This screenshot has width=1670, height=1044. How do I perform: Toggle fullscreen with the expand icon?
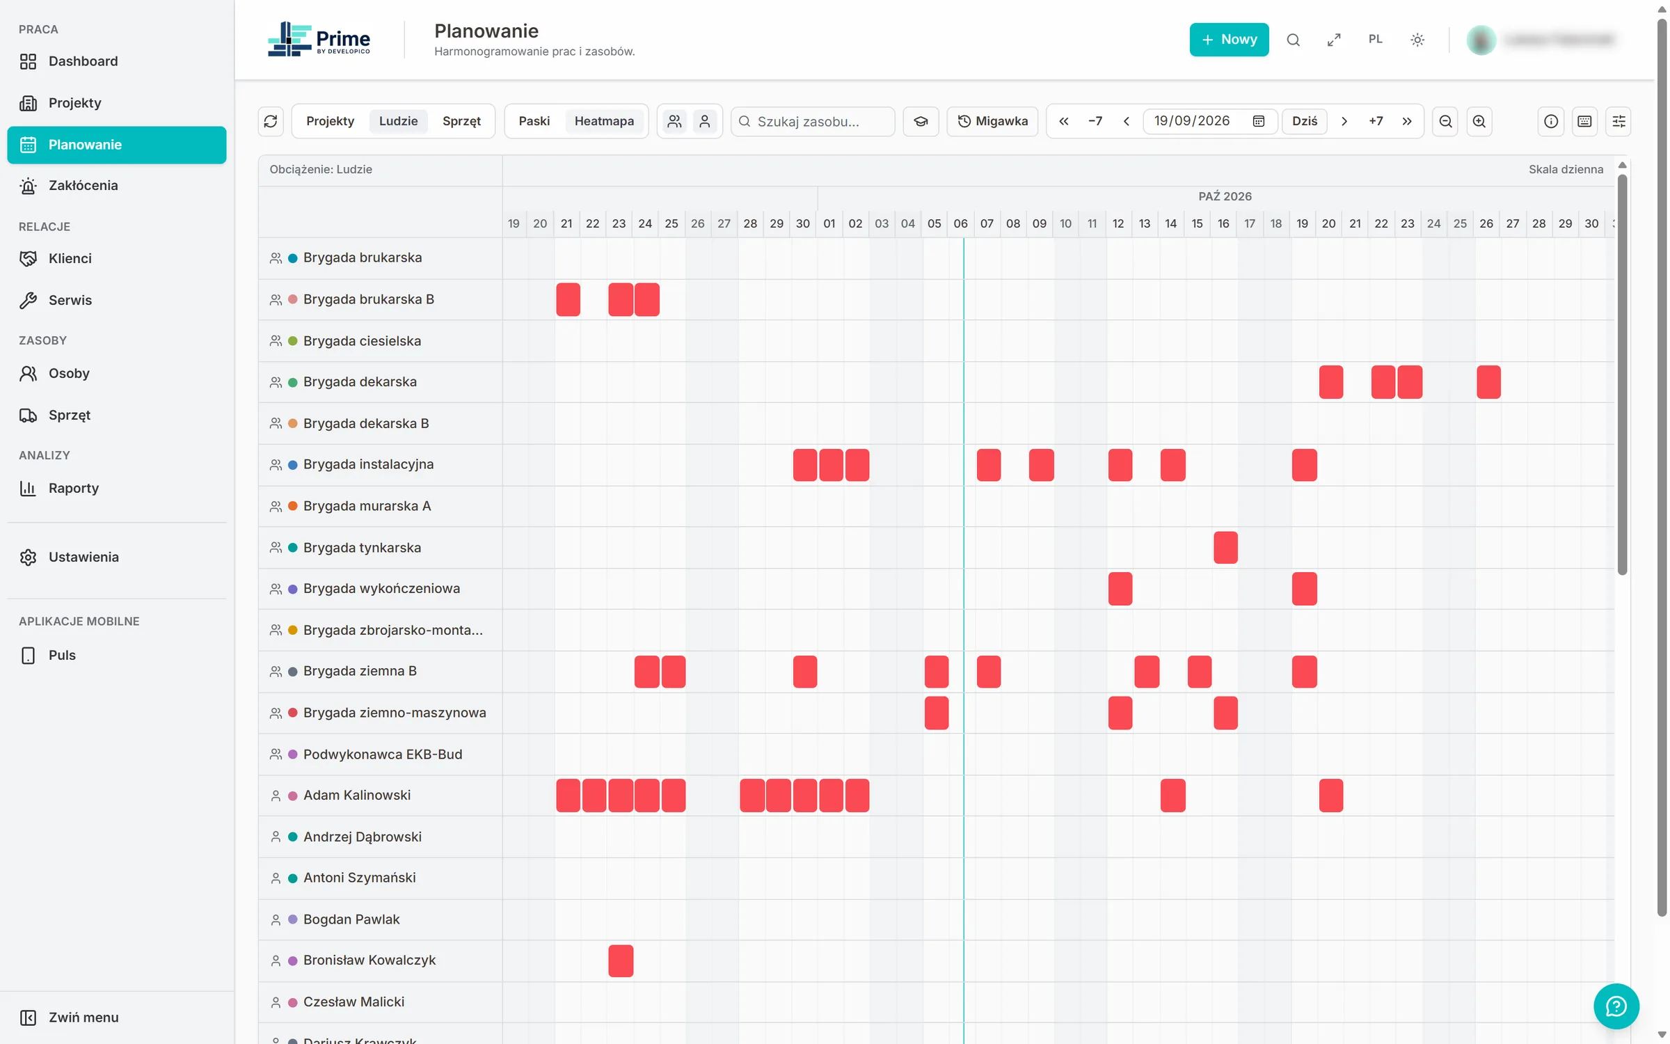pyautogui.click(x=1334, y=40)
